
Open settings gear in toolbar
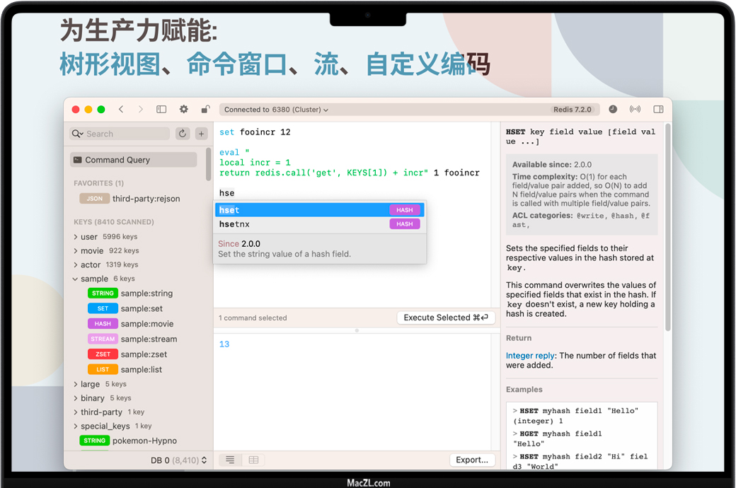pyautogui.click(x=183, y=110)
